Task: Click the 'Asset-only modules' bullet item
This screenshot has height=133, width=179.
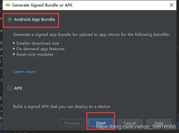Action: [35, 54]
